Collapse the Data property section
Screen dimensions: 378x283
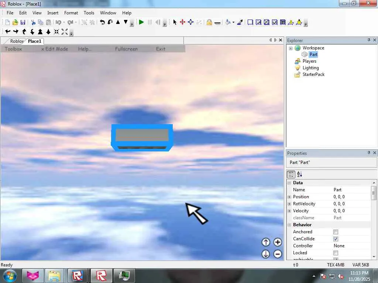(x=289, y=183)
